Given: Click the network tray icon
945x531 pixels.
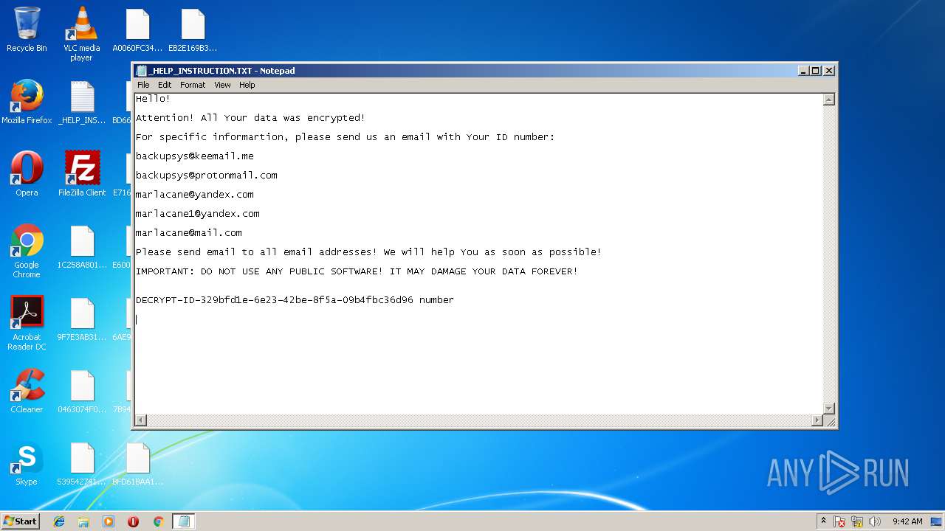Looking at the screenshot, I should pyautogui.click(x=858, y=521).
